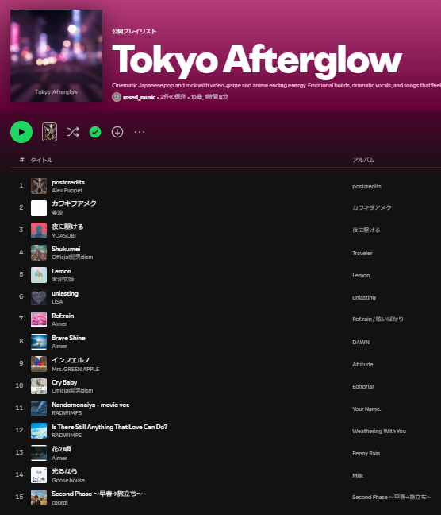Viewport: 441px width, 515px height.
Task: Open the DAWN album link
Action: point(361,343)
